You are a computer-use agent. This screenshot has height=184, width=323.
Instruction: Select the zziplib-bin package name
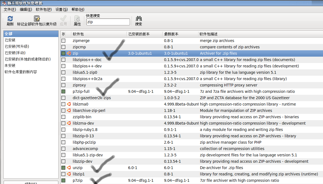[x=82, y=117]
